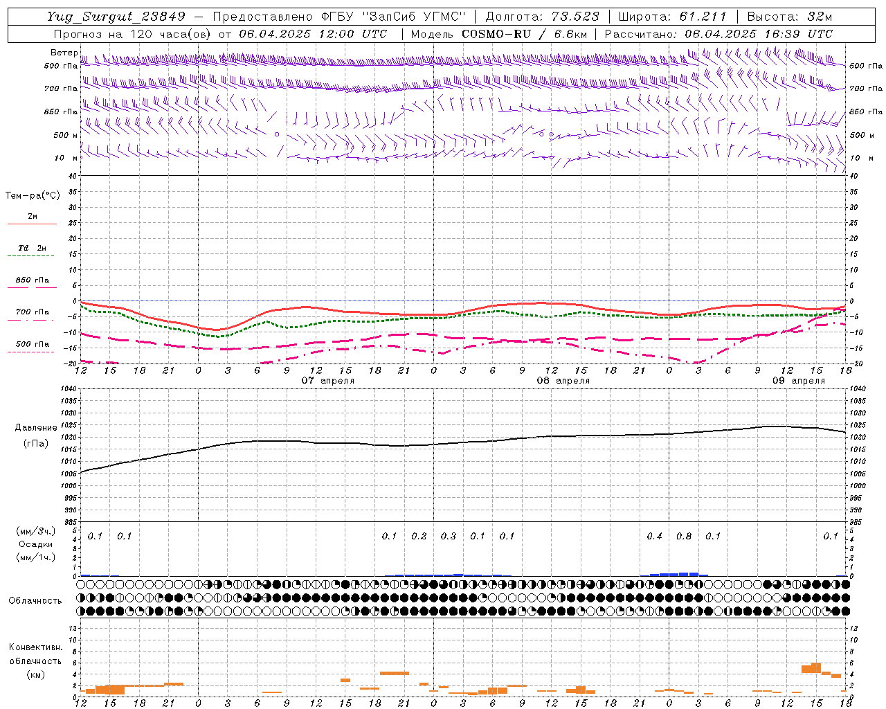The height and width of the screenshot is (709, 886).
Task: Click the (гПа) unit label under Давление
Action: (x=35, y=443)
